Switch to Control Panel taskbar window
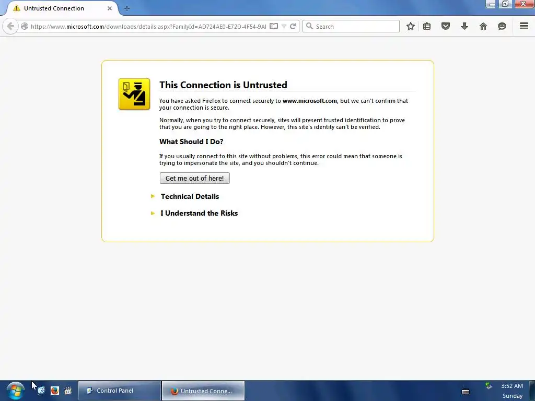 120,391
